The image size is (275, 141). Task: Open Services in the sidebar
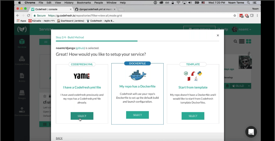point(22,44)
